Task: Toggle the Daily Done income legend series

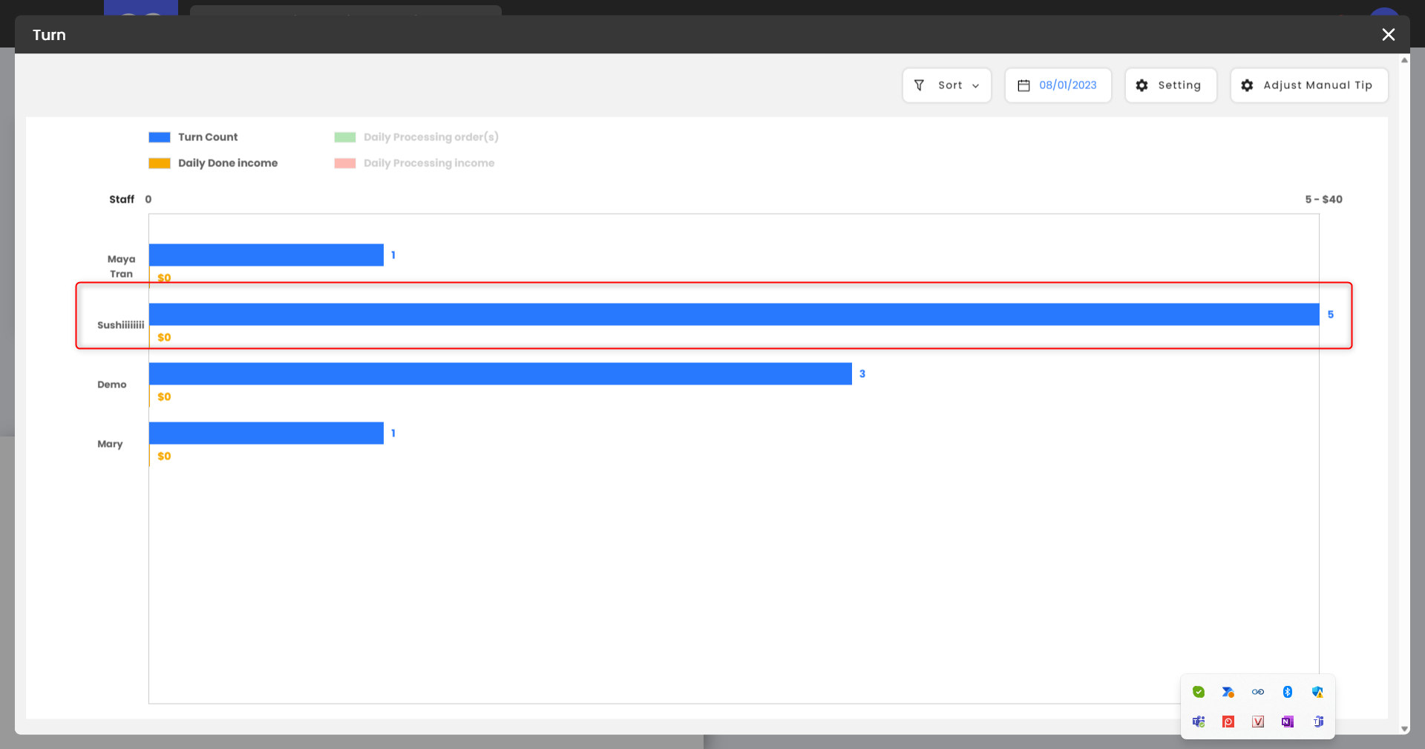Action: click(x=212, y=163)
